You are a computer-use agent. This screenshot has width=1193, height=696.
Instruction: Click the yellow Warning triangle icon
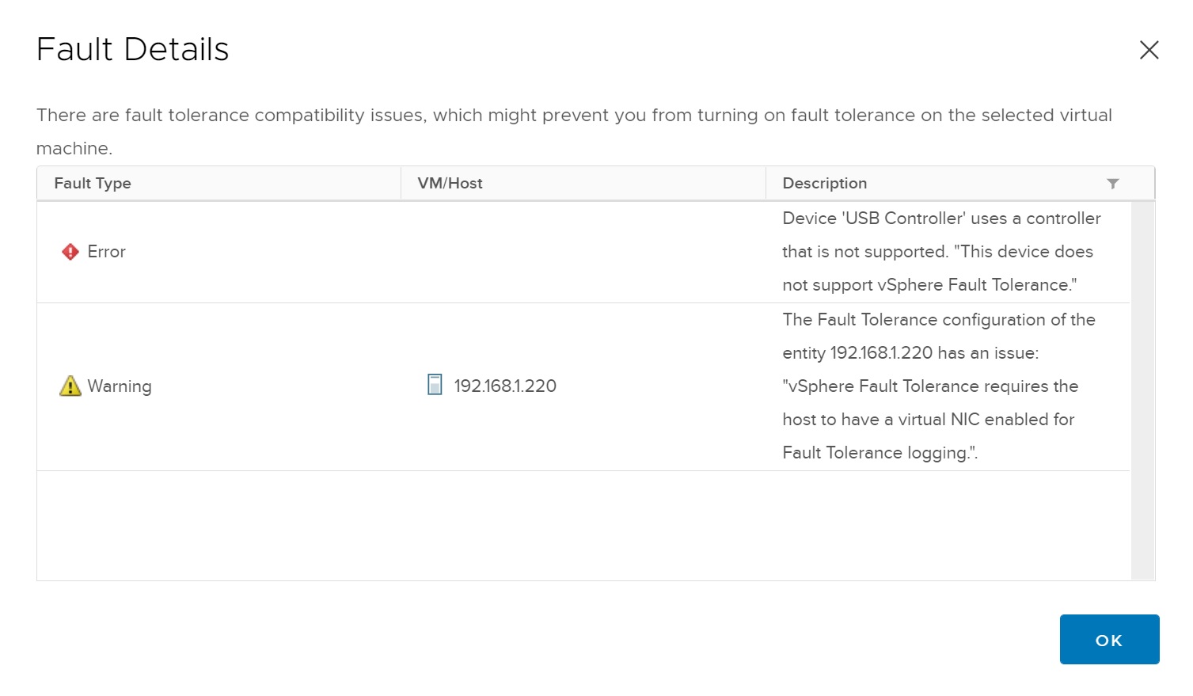point(70,386)
